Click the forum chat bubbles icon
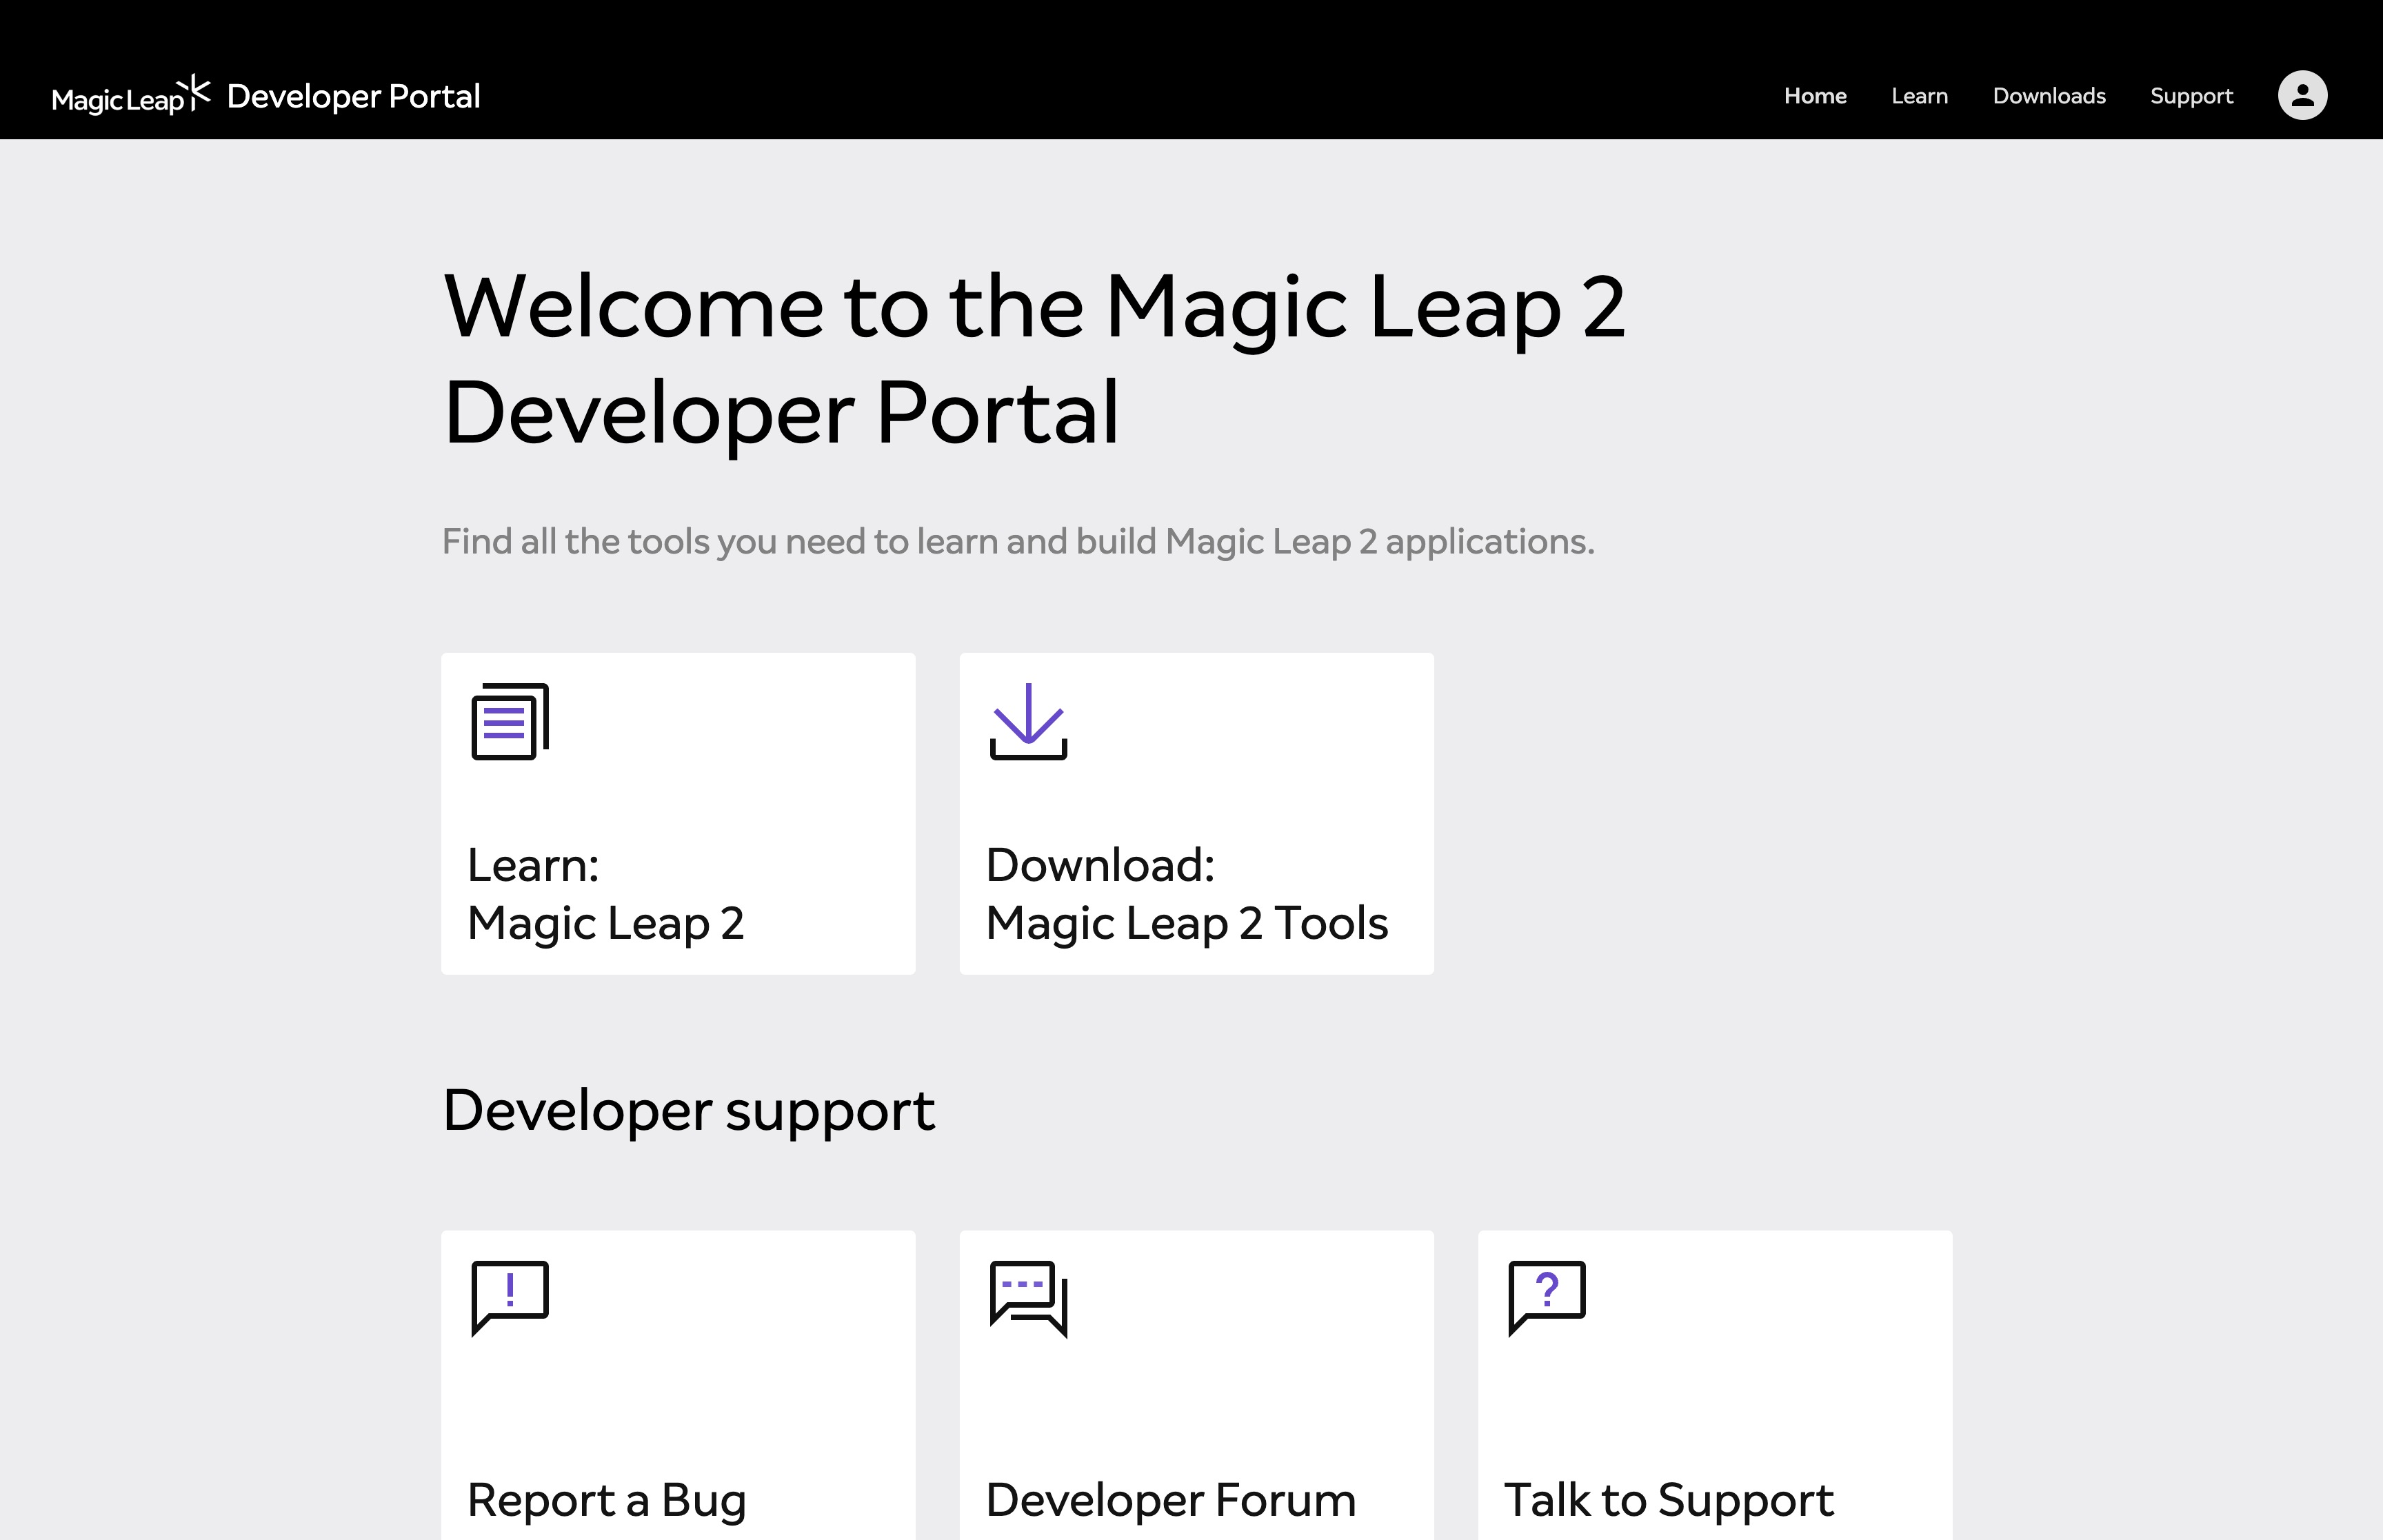This screenshot has width=2383, height=1540. click(x=1028, y=1297)
